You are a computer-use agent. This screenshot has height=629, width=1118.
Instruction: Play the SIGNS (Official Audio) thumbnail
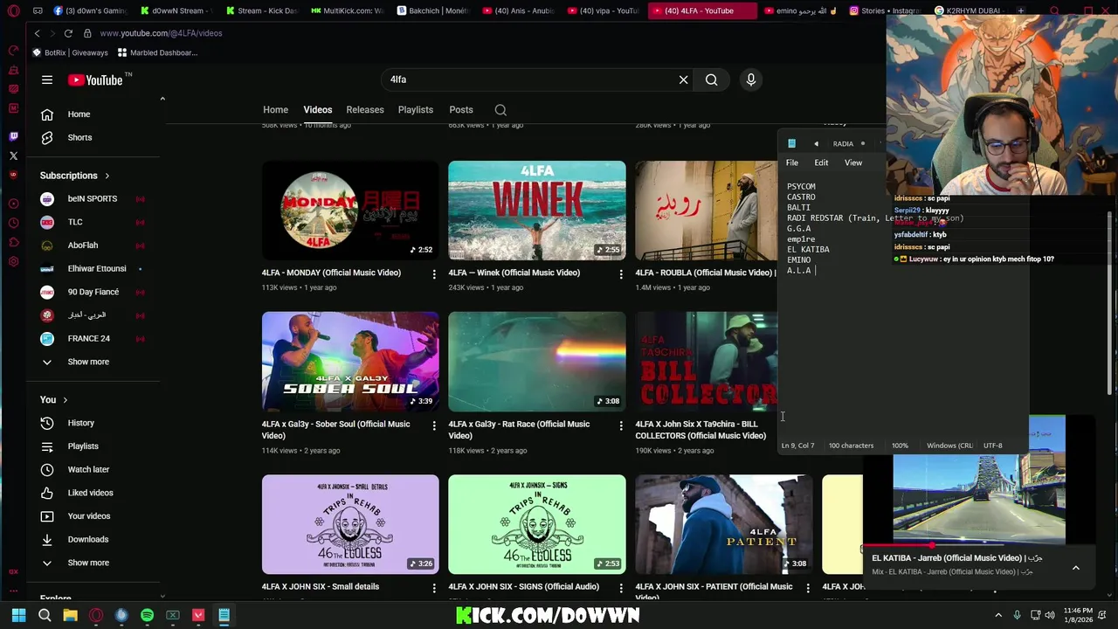(537, 524)
